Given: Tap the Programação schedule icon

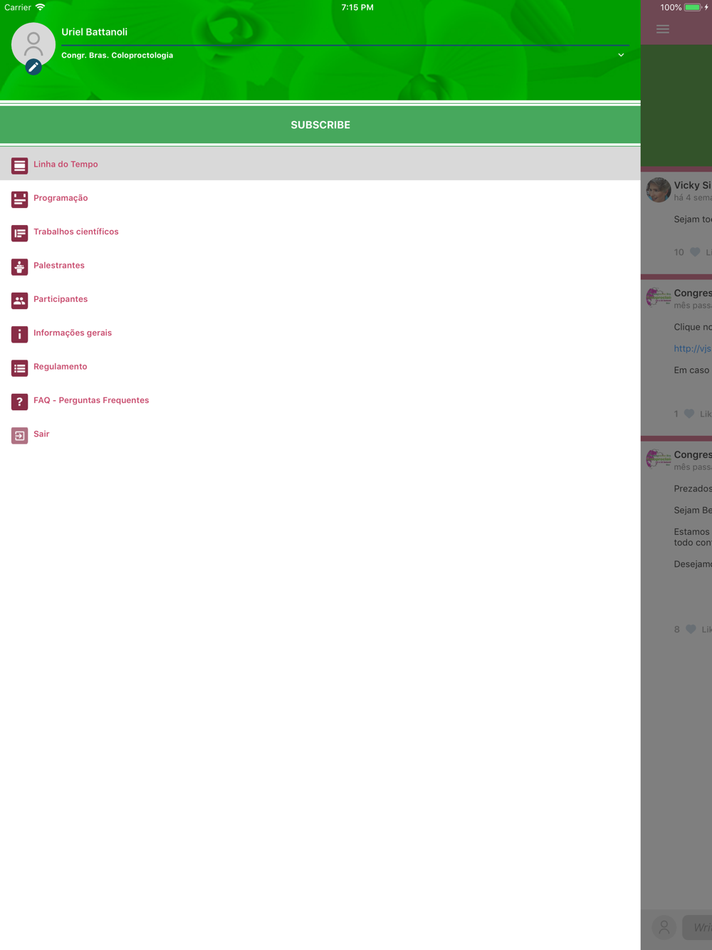Looking at the screenshot, I should click(19, 199).
